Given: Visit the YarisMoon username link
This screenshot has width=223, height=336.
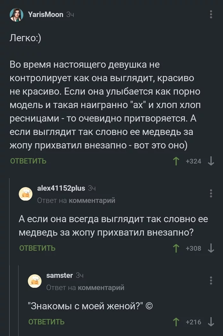Looking at the screenshot, I should click(x=46, y=14).
